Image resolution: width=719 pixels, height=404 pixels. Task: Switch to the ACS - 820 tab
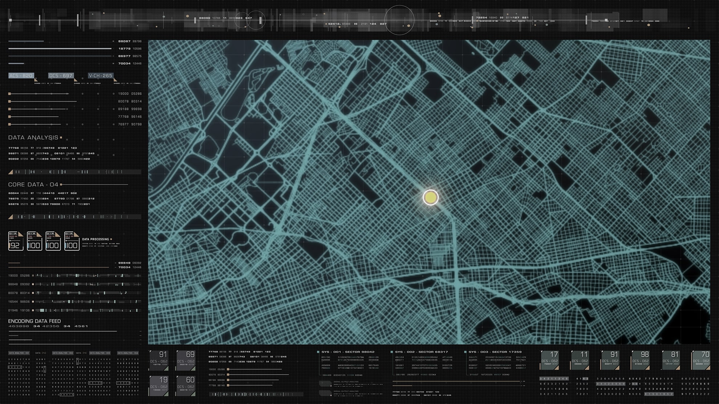coord(21,76)
